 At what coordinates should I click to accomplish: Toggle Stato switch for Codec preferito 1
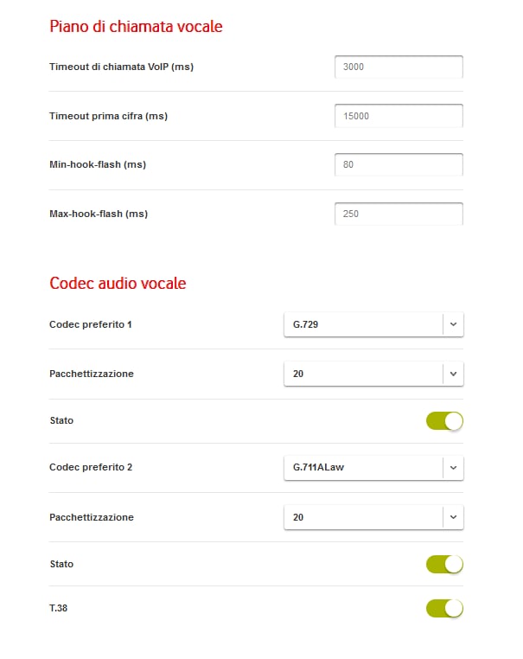(444, 420)
